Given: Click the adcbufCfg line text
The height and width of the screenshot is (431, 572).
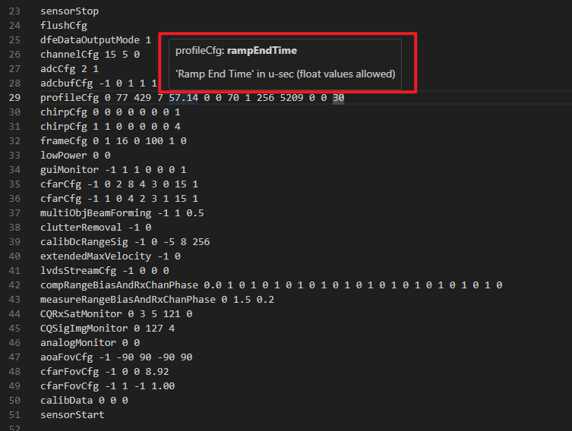Looking at the screenshot, I should [x=99, y=83].
